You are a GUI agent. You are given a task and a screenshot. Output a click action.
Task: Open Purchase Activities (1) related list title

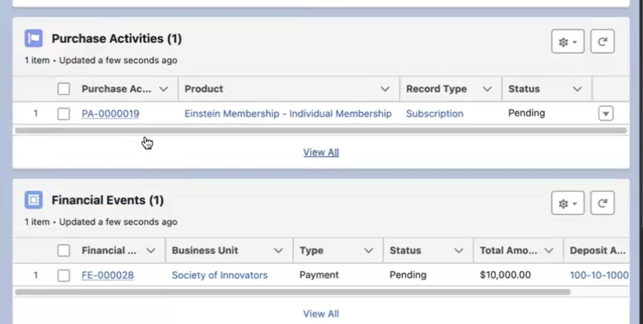[117, 39]
